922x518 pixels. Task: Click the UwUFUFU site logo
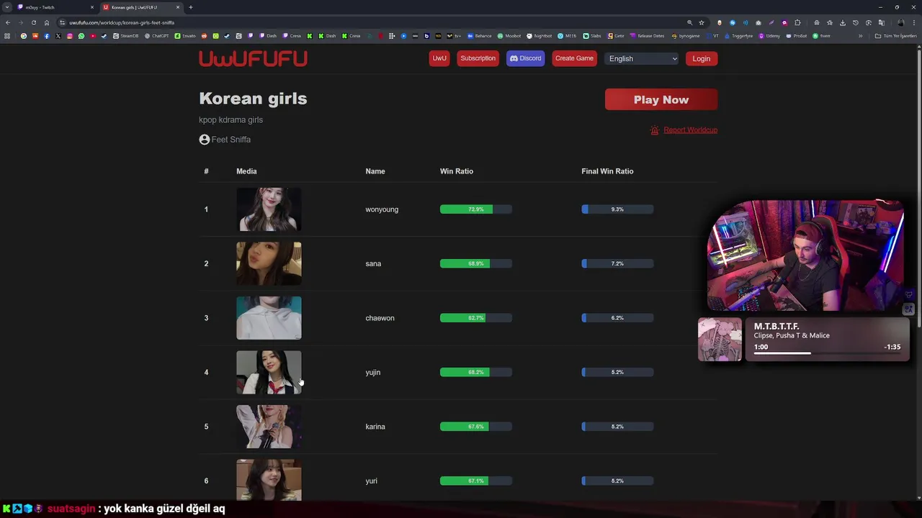253,59
